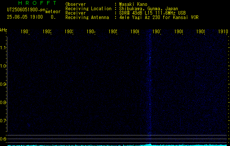The image size is (230, 146).
Task: Click the 'meteor' label
Action: click(x=53, y=12)
